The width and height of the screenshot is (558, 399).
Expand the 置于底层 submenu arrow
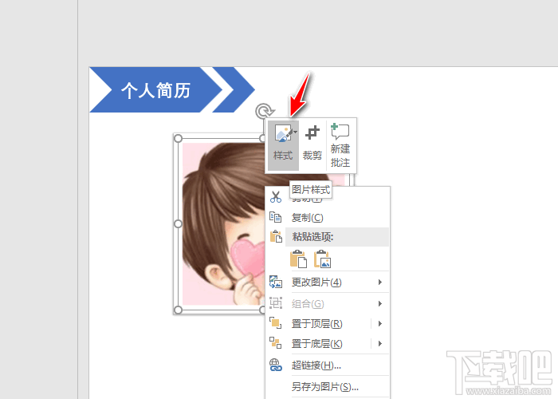380,343
